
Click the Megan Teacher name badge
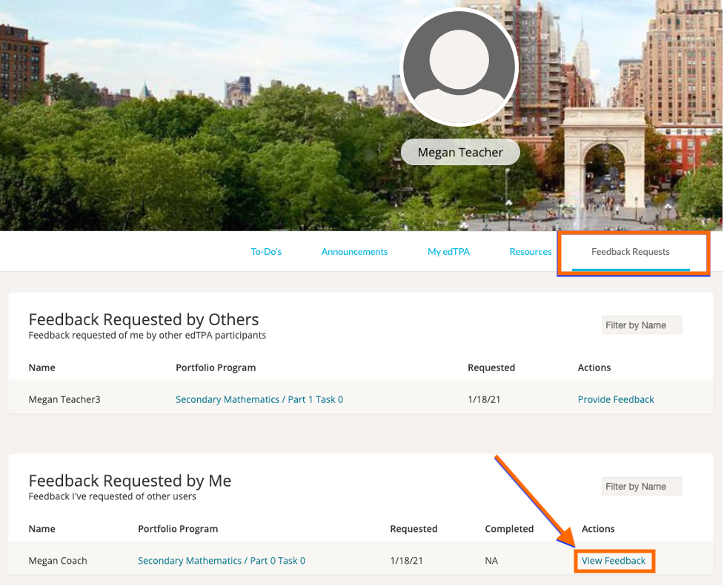click(x=460, y=153)
